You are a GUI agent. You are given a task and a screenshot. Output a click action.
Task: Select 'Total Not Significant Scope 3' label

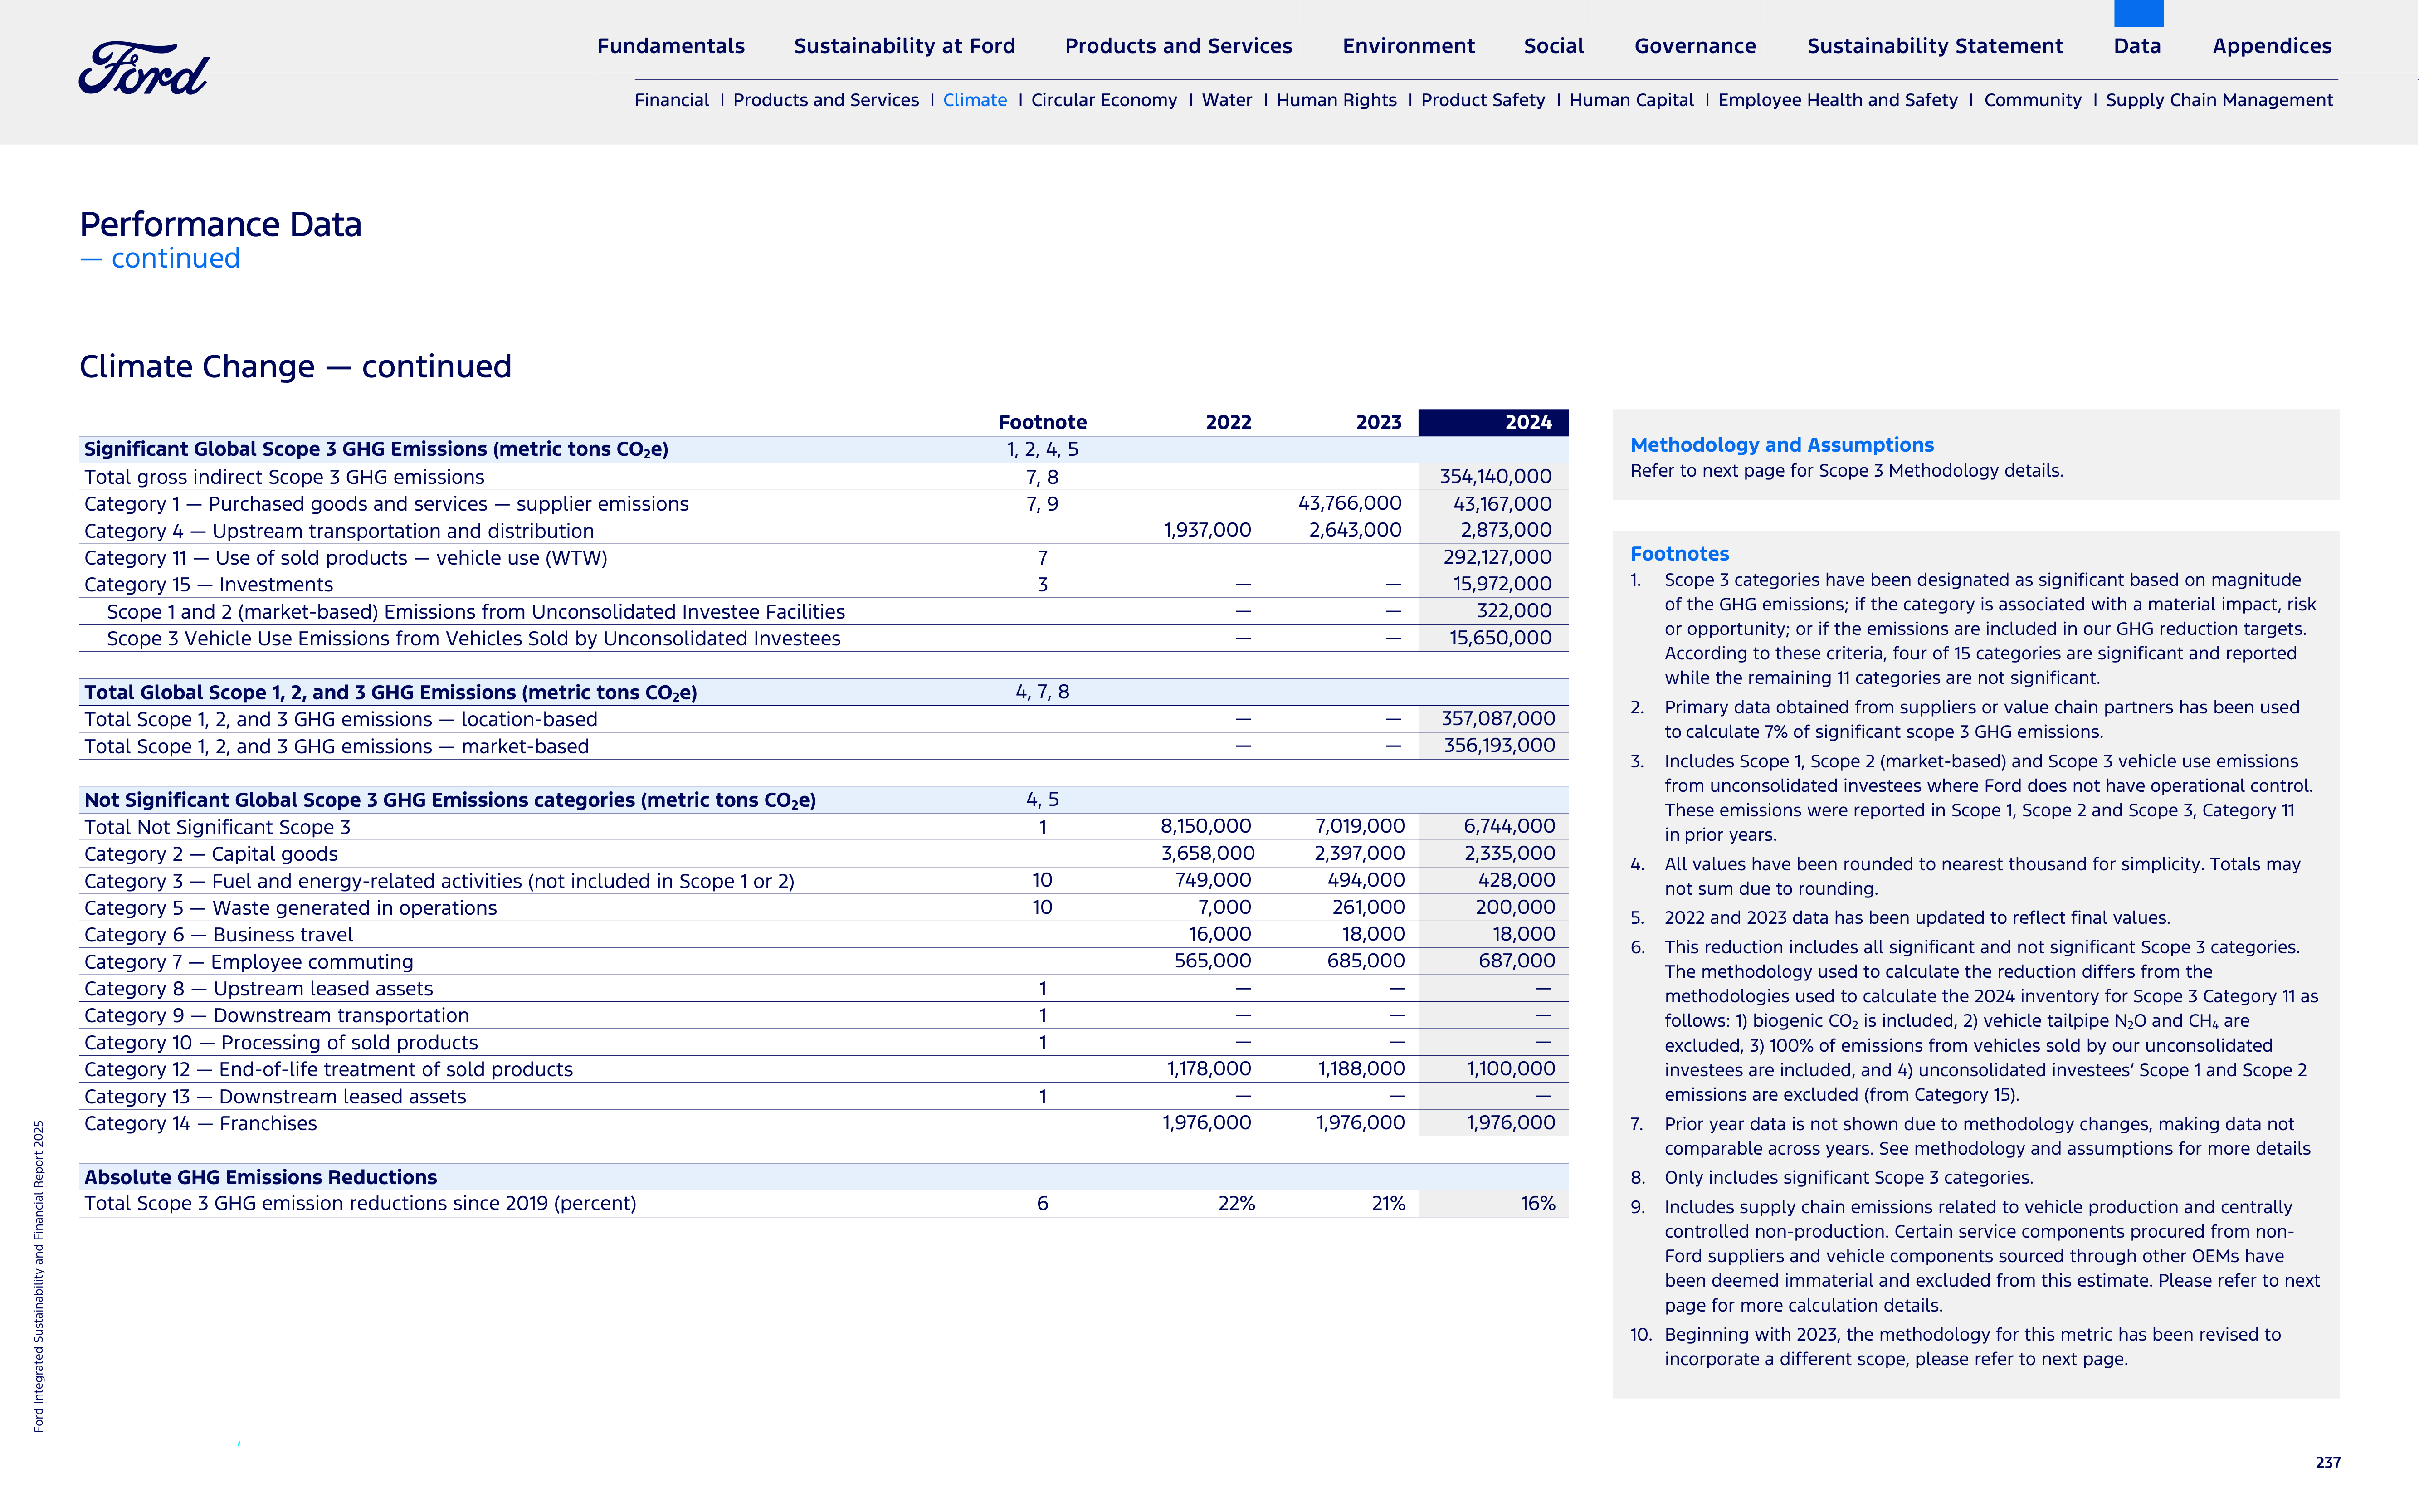pyautogui.click(x=217, y=827)
